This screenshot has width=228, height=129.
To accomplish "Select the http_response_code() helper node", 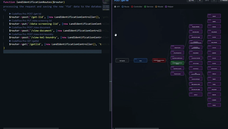I will pos(196,84).
